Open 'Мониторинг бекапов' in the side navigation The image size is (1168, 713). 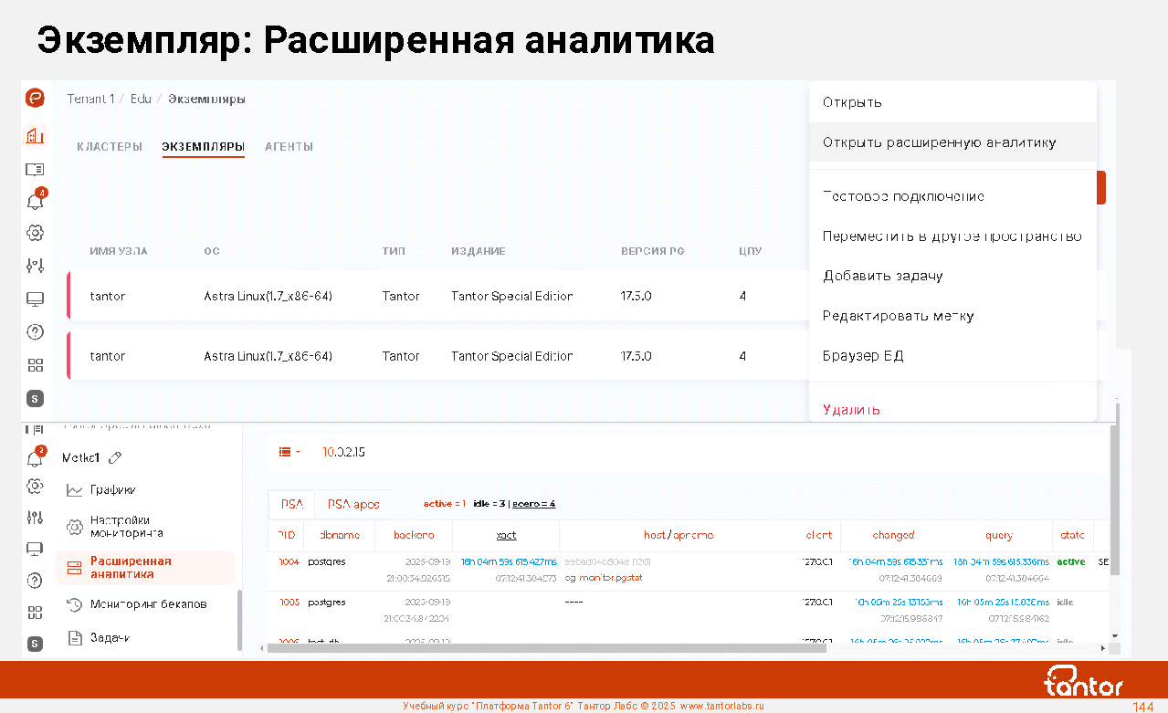pyautogui.click(x=148, y=604)
